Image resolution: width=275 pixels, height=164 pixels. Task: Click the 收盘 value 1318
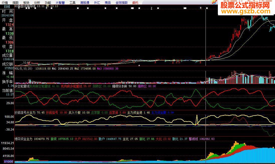(x=10, y=51)
